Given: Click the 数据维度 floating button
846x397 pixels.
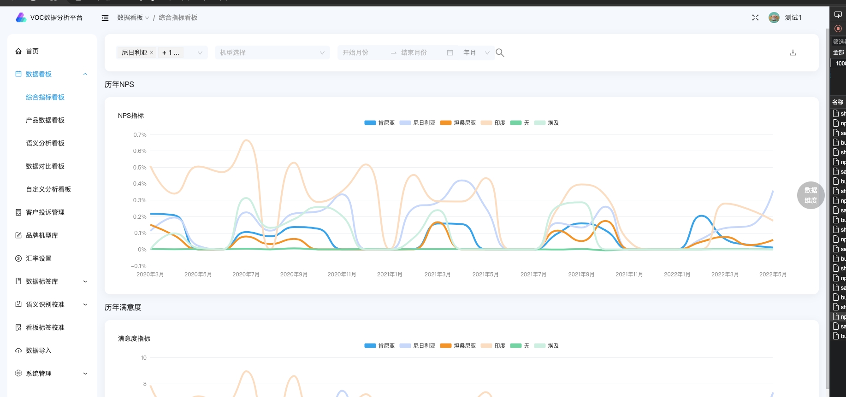Looking at the screenshot, I should click(811, 195).
